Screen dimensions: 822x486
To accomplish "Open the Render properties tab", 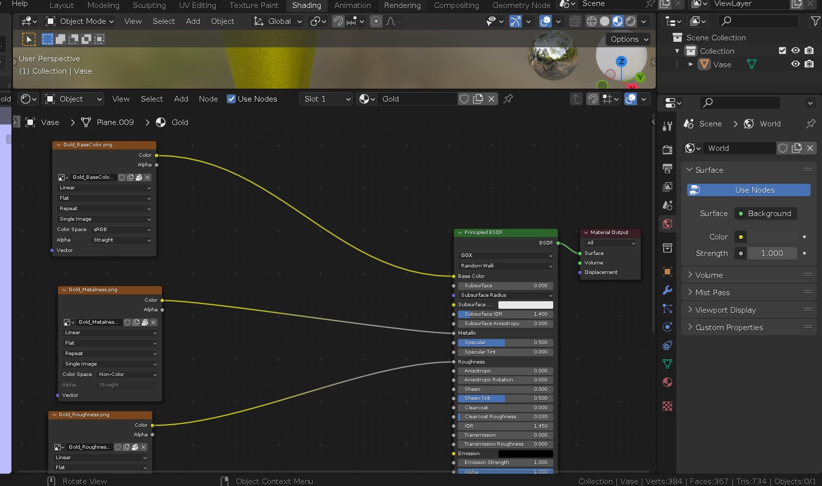I will [668, 149].
